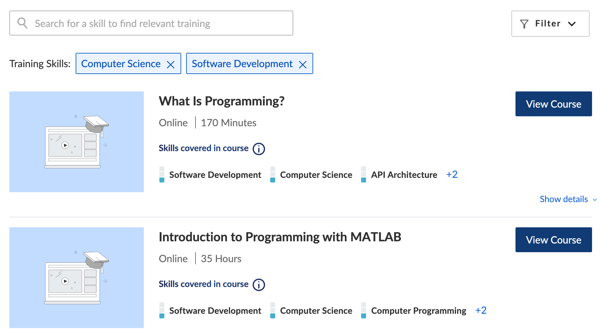This screenshot has width=607, height=329.
Task: Click Skills covered in course under What Is Programming?
Action: [204, 148]
